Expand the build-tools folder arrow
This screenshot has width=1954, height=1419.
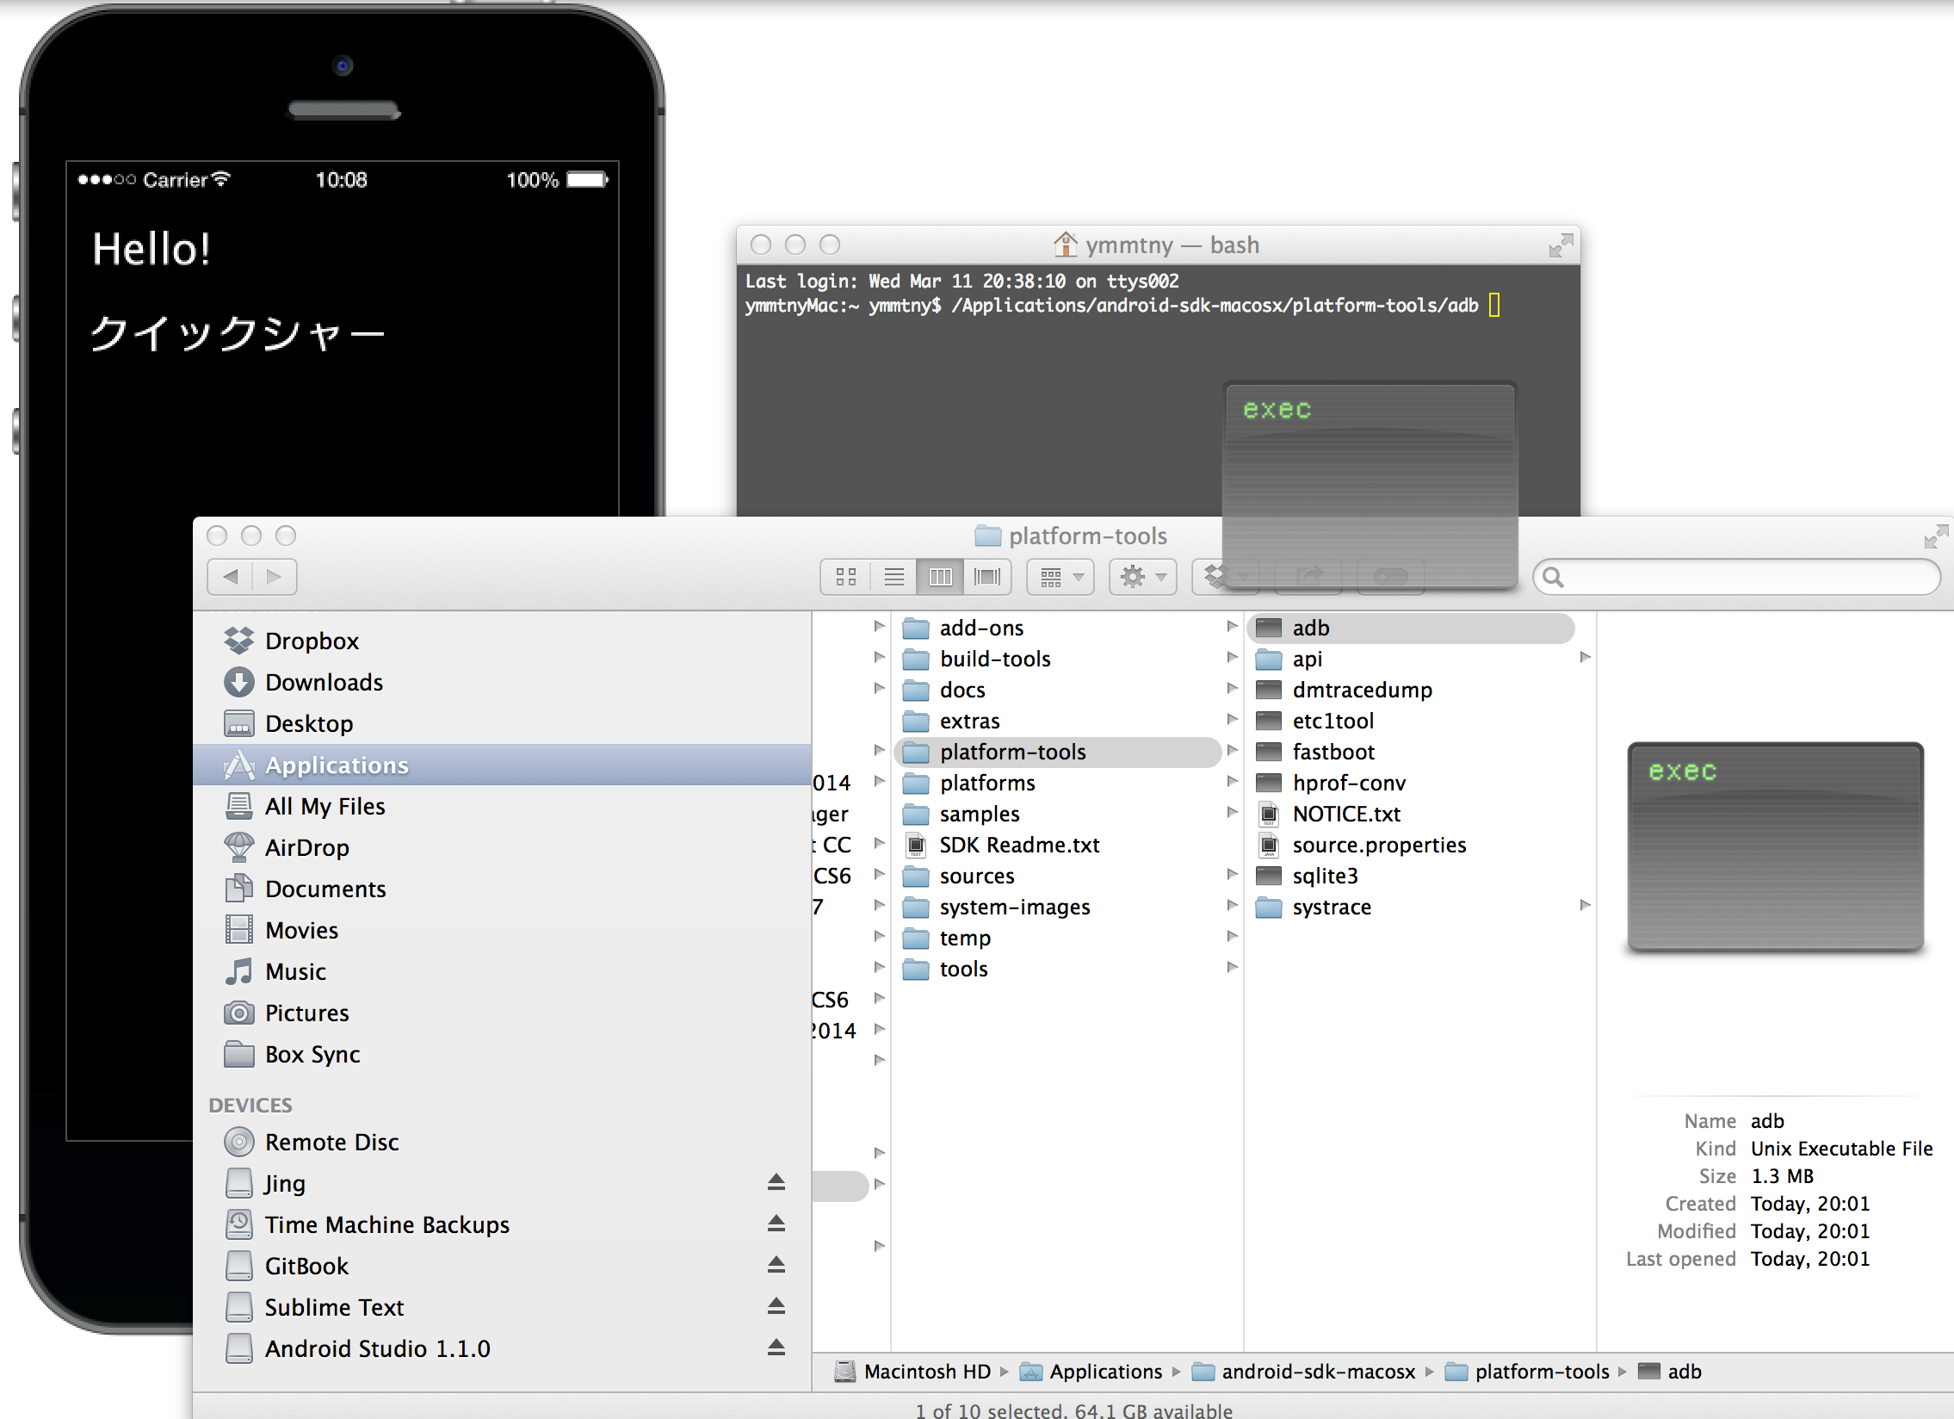point(1232,657)
